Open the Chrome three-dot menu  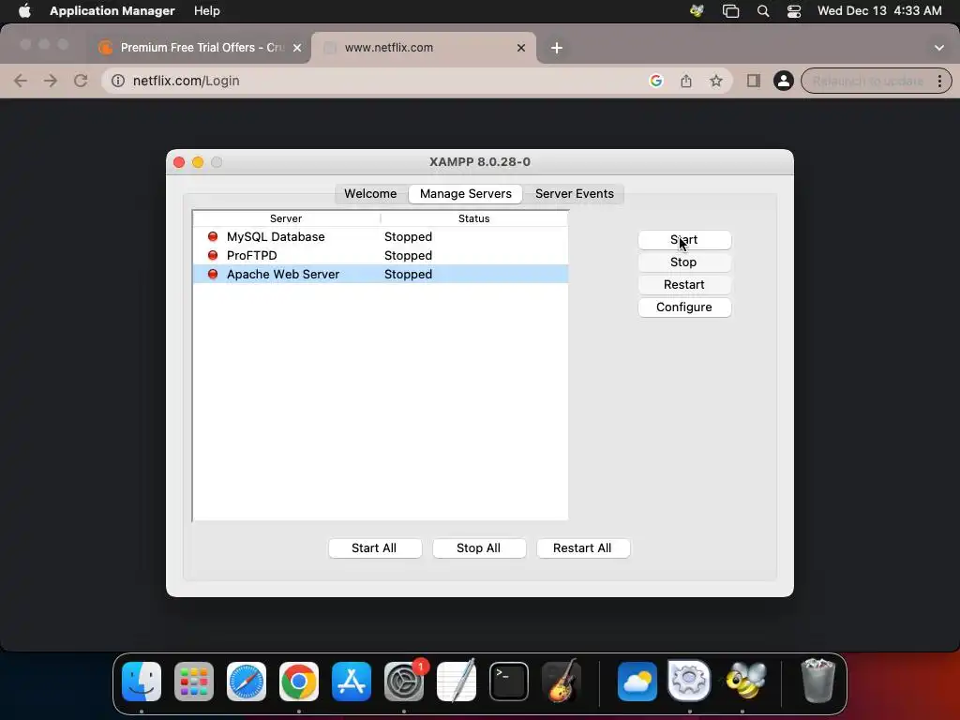(939, 81)
